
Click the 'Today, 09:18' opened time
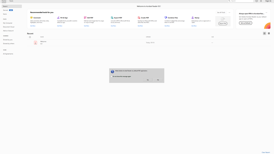point(150,42)
